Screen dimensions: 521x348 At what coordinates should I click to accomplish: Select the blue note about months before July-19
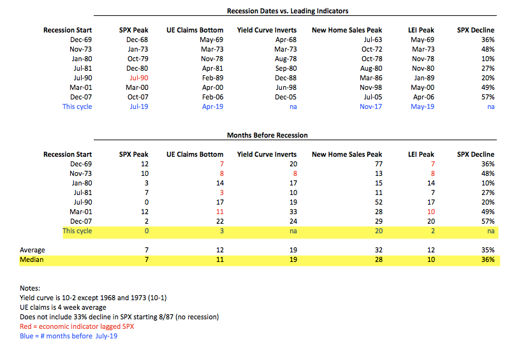coord(68,336)
